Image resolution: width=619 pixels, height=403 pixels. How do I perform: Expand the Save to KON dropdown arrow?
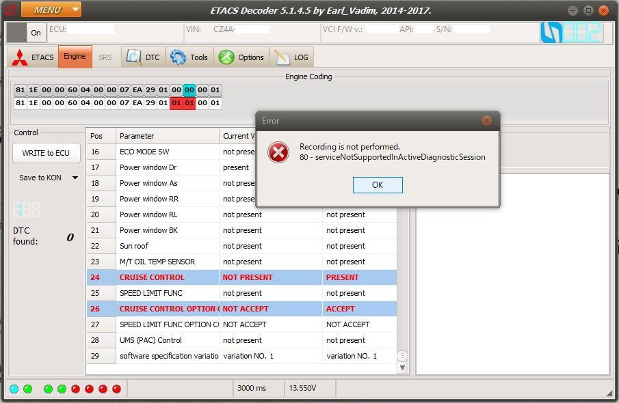click(75, 178)
